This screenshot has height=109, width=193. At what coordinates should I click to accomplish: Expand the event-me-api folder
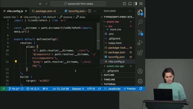(x=118, y=66)
